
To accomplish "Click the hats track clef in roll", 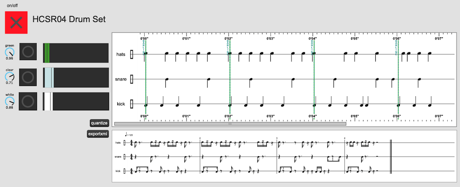I will tap(132, 54).
